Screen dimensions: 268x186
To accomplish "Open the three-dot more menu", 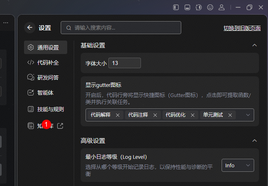I will (6, 23).
